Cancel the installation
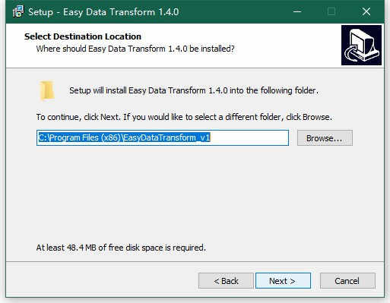 [x=347, y=281]
